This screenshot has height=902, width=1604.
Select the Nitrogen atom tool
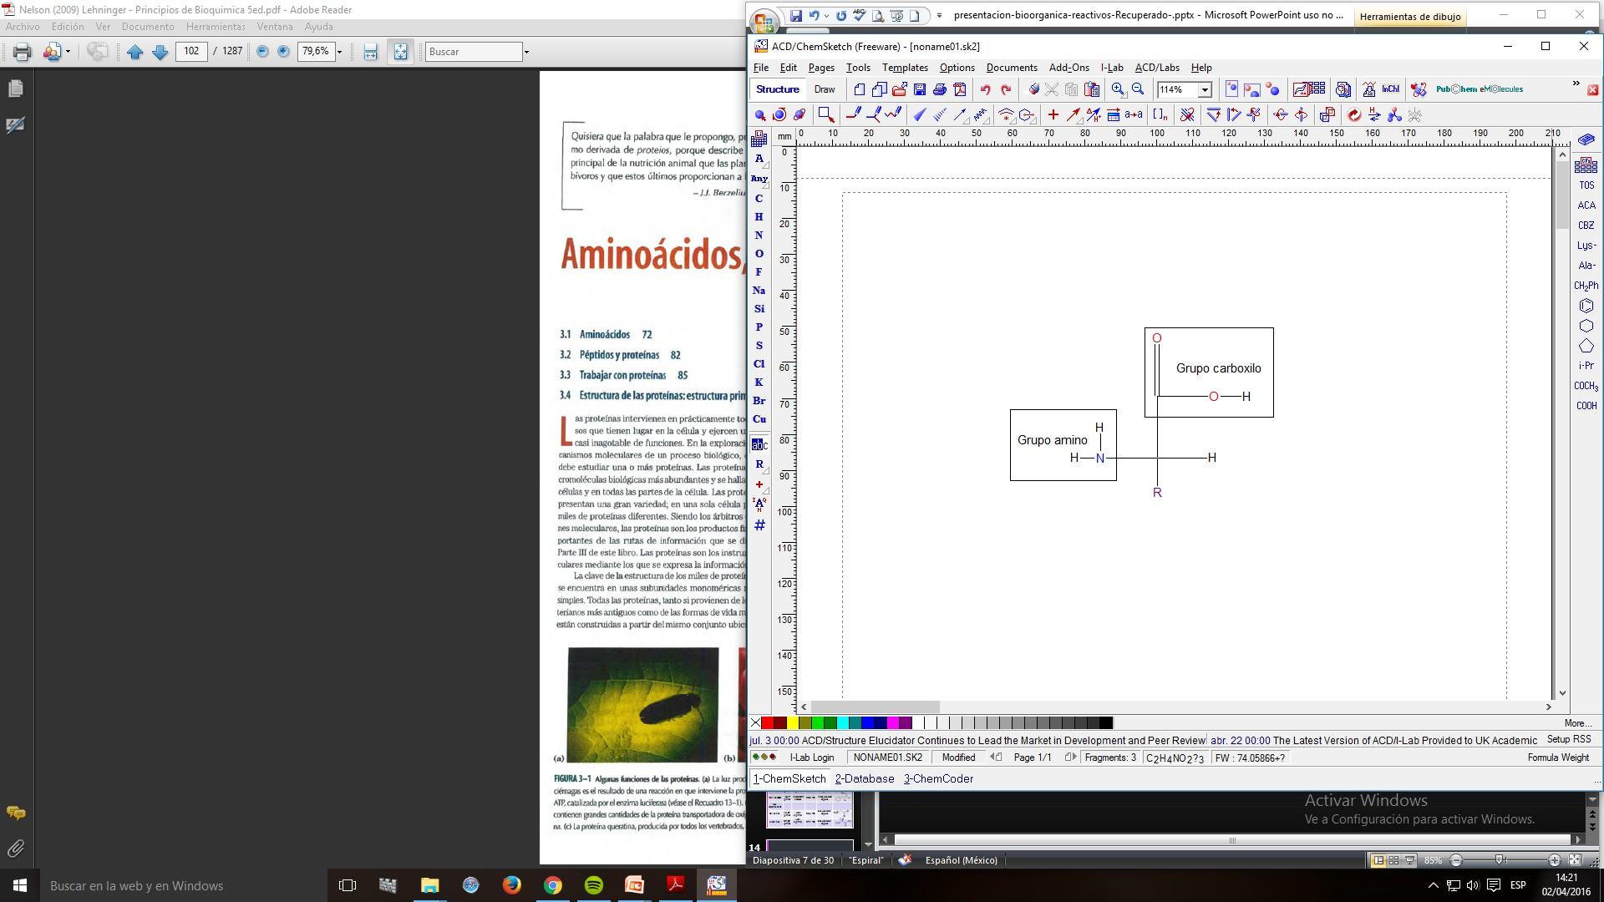pyautogui.click(x=759, y=236)
